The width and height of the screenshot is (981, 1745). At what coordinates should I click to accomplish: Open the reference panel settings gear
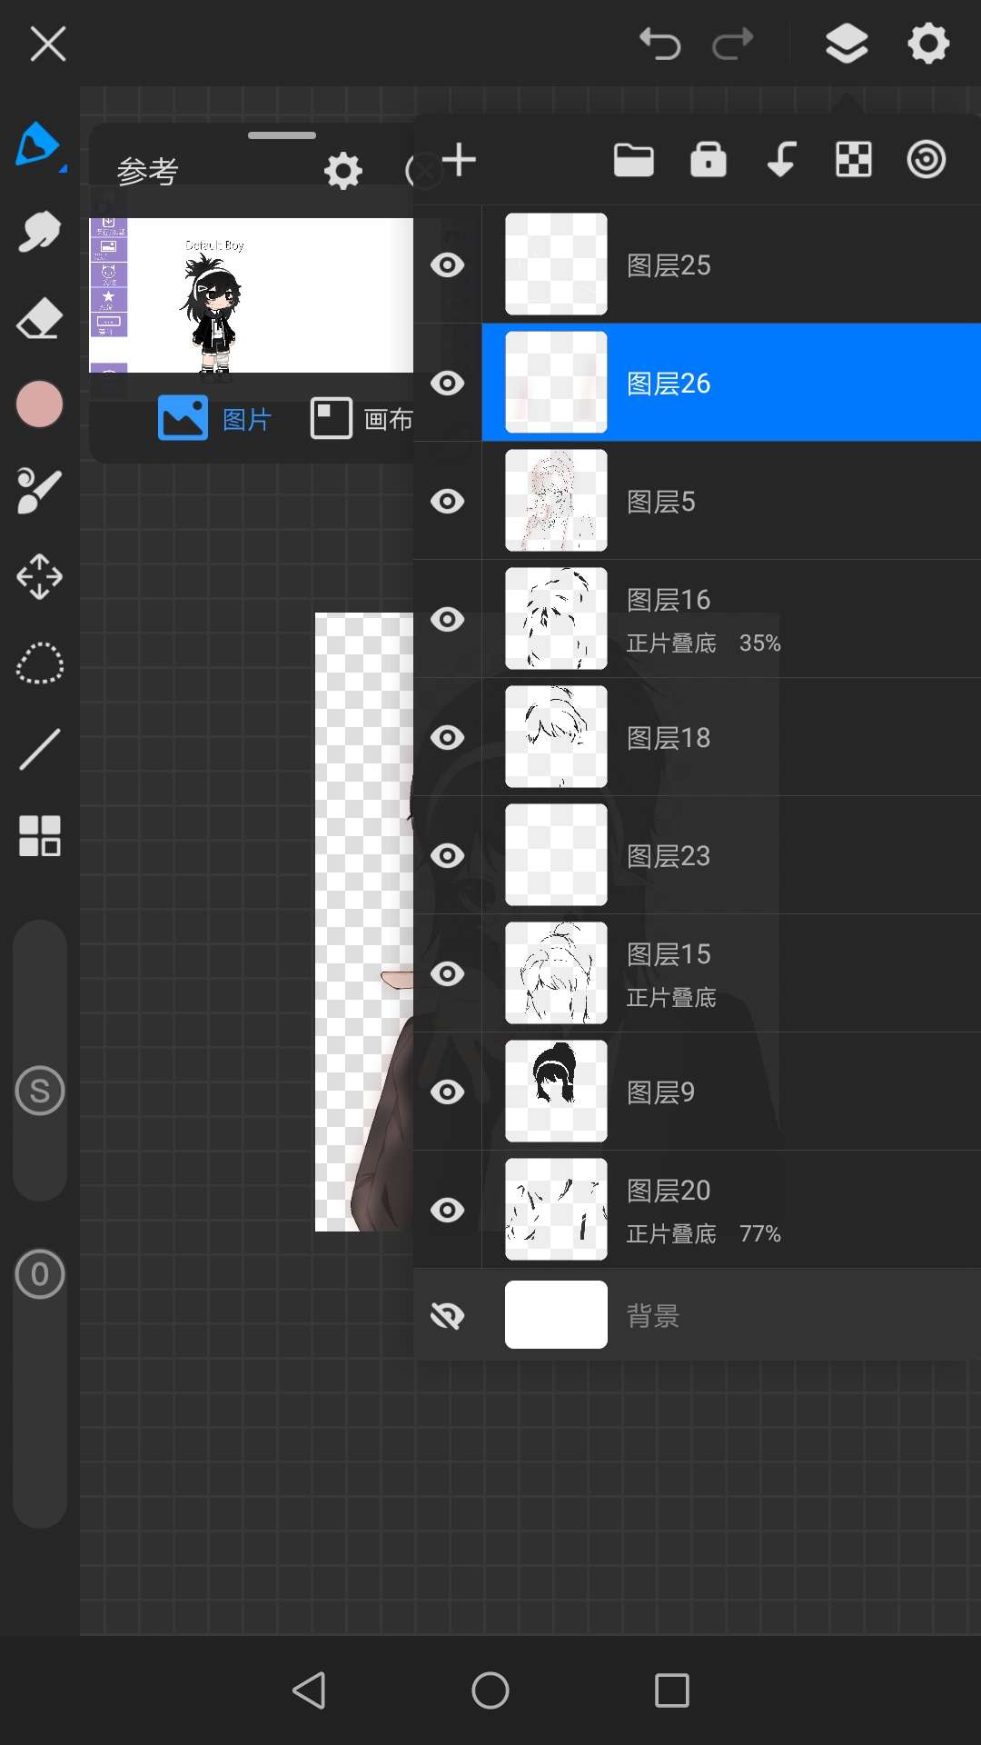click(x=342, y=171)
